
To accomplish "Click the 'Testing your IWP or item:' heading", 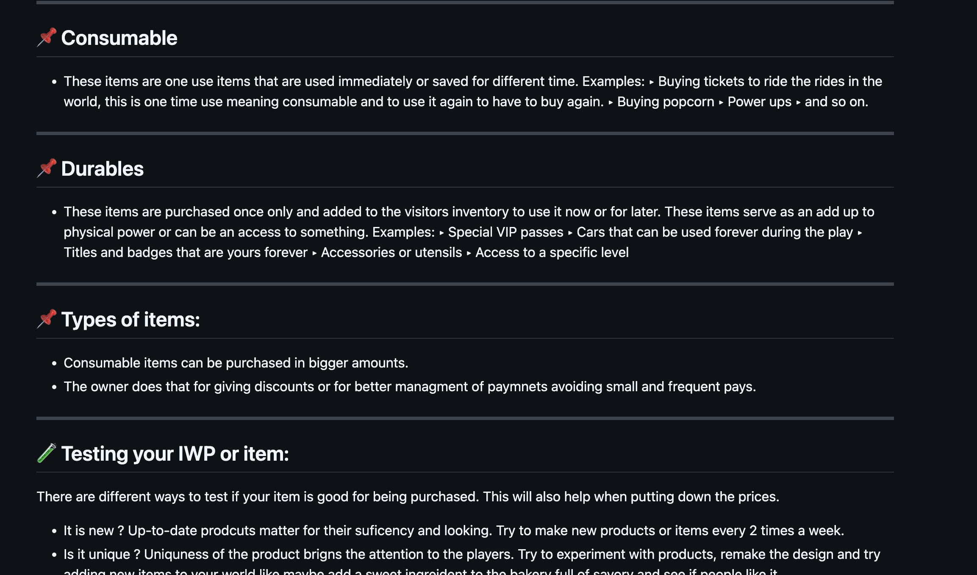I will click(175, 454).
